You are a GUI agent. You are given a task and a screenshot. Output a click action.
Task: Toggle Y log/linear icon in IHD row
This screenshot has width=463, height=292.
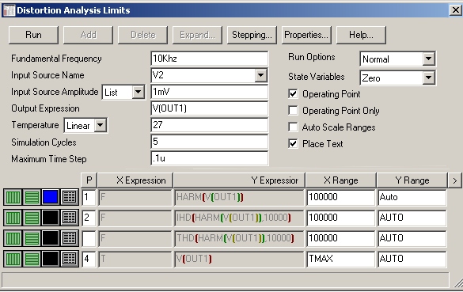point(32,218)
